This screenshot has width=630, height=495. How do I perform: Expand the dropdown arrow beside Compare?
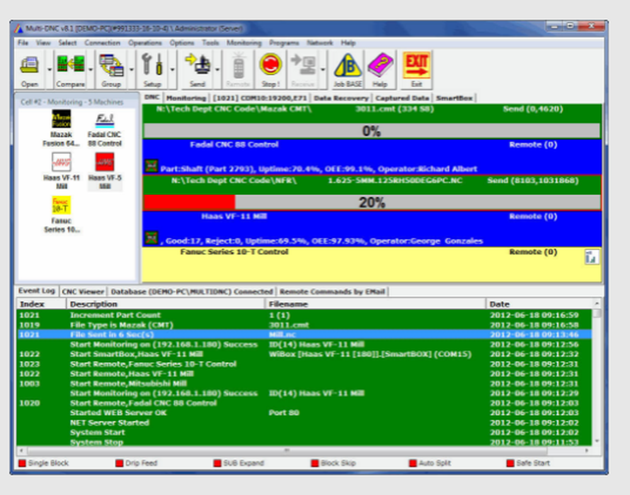pos(90,70)
